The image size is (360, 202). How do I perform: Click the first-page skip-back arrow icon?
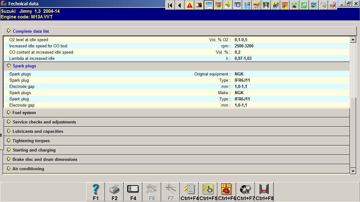click(170, 5)
